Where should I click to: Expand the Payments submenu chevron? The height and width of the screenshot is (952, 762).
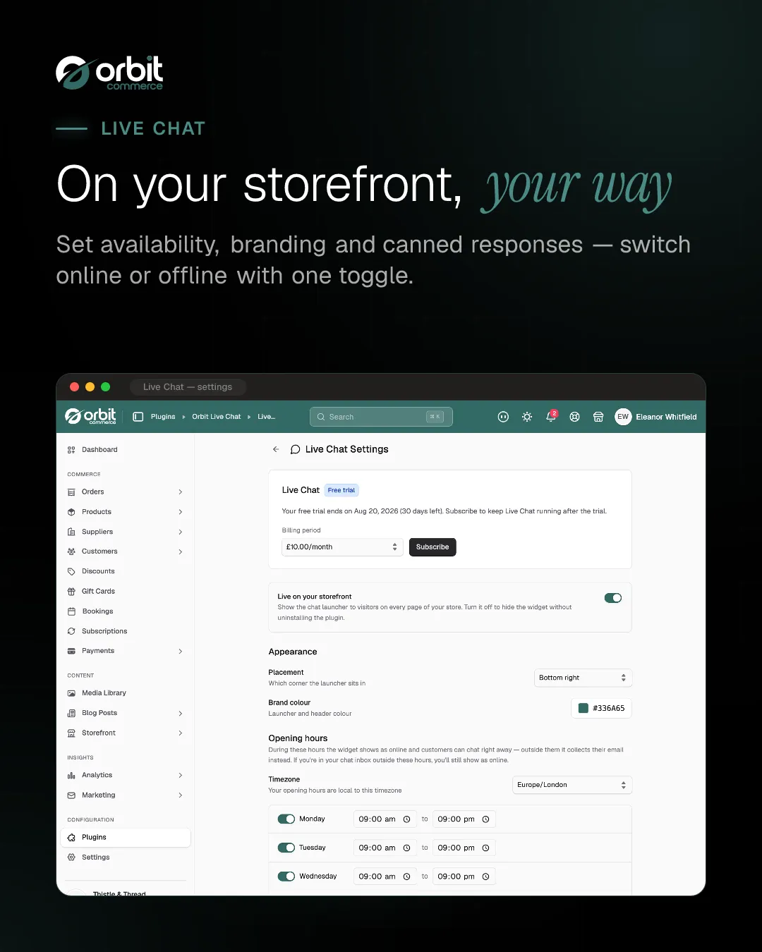click(x=181, y=651)
